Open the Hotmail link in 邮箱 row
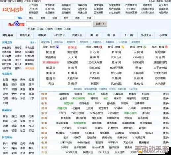The height and width of the screenshot is (155, 171). 149,133
